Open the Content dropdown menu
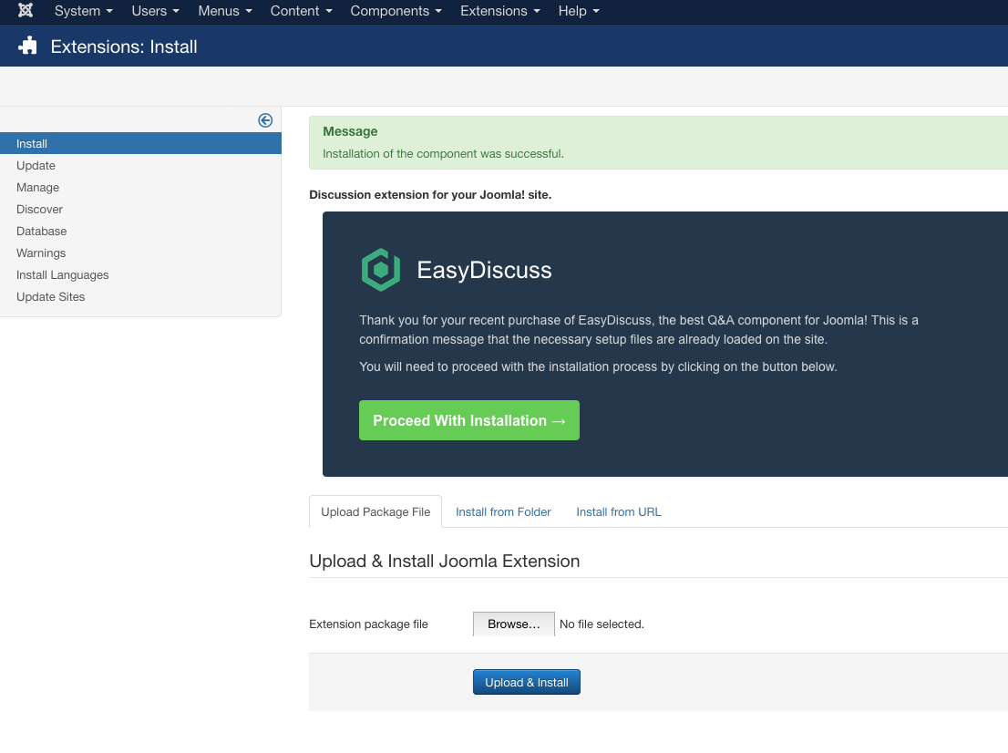Image resolution: width=1008 pixels, height=753 pixels. 301,11
